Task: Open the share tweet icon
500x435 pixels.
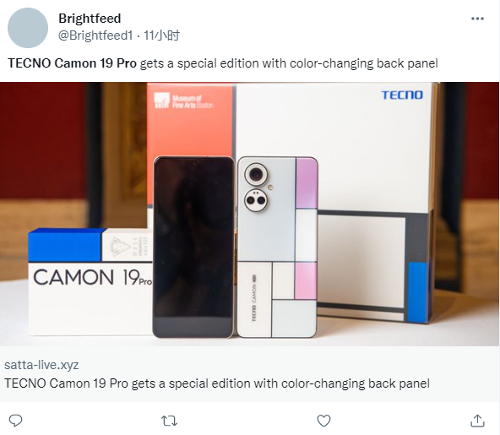Action: tap(477, 421)
